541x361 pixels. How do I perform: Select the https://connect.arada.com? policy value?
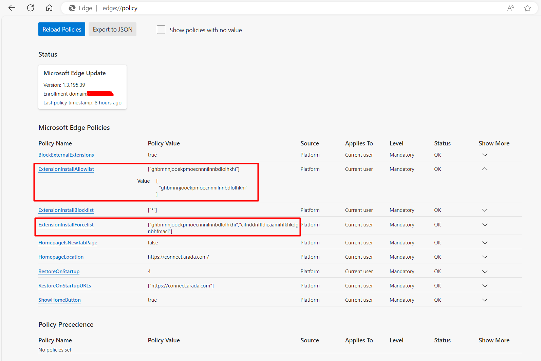pos(178,257)
